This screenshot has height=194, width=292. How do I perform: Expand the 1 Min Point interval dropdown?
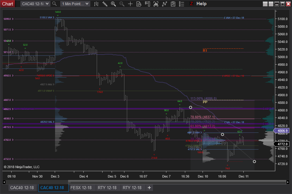(75, 4)
